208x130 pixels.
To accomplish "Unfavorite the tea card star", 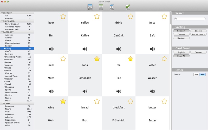I will 131,59.
